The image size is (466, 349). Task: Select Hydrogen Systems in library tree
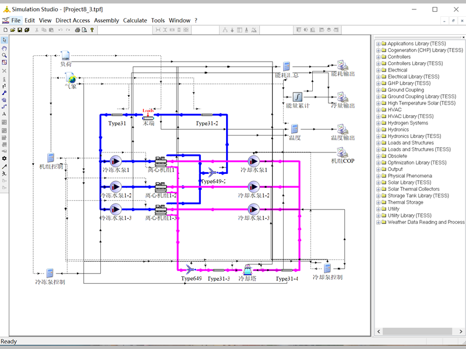click(408, 123)
